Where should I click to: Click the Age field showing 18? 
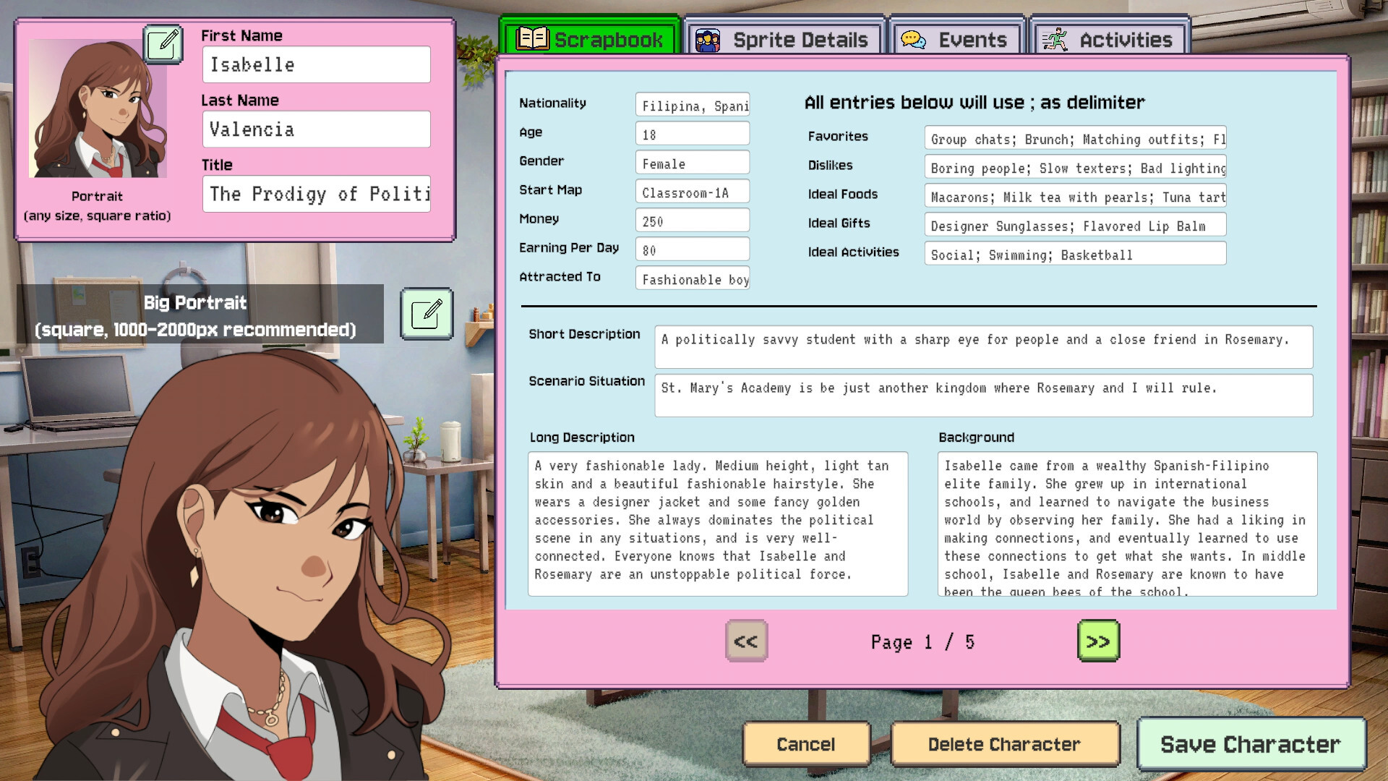point(693,134)
